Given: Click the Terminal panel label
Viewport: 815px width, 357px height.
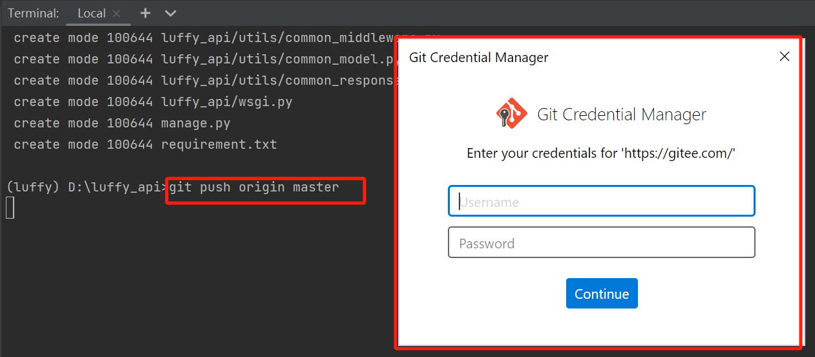Looking at the screenshot, I should tap(34, 14).
